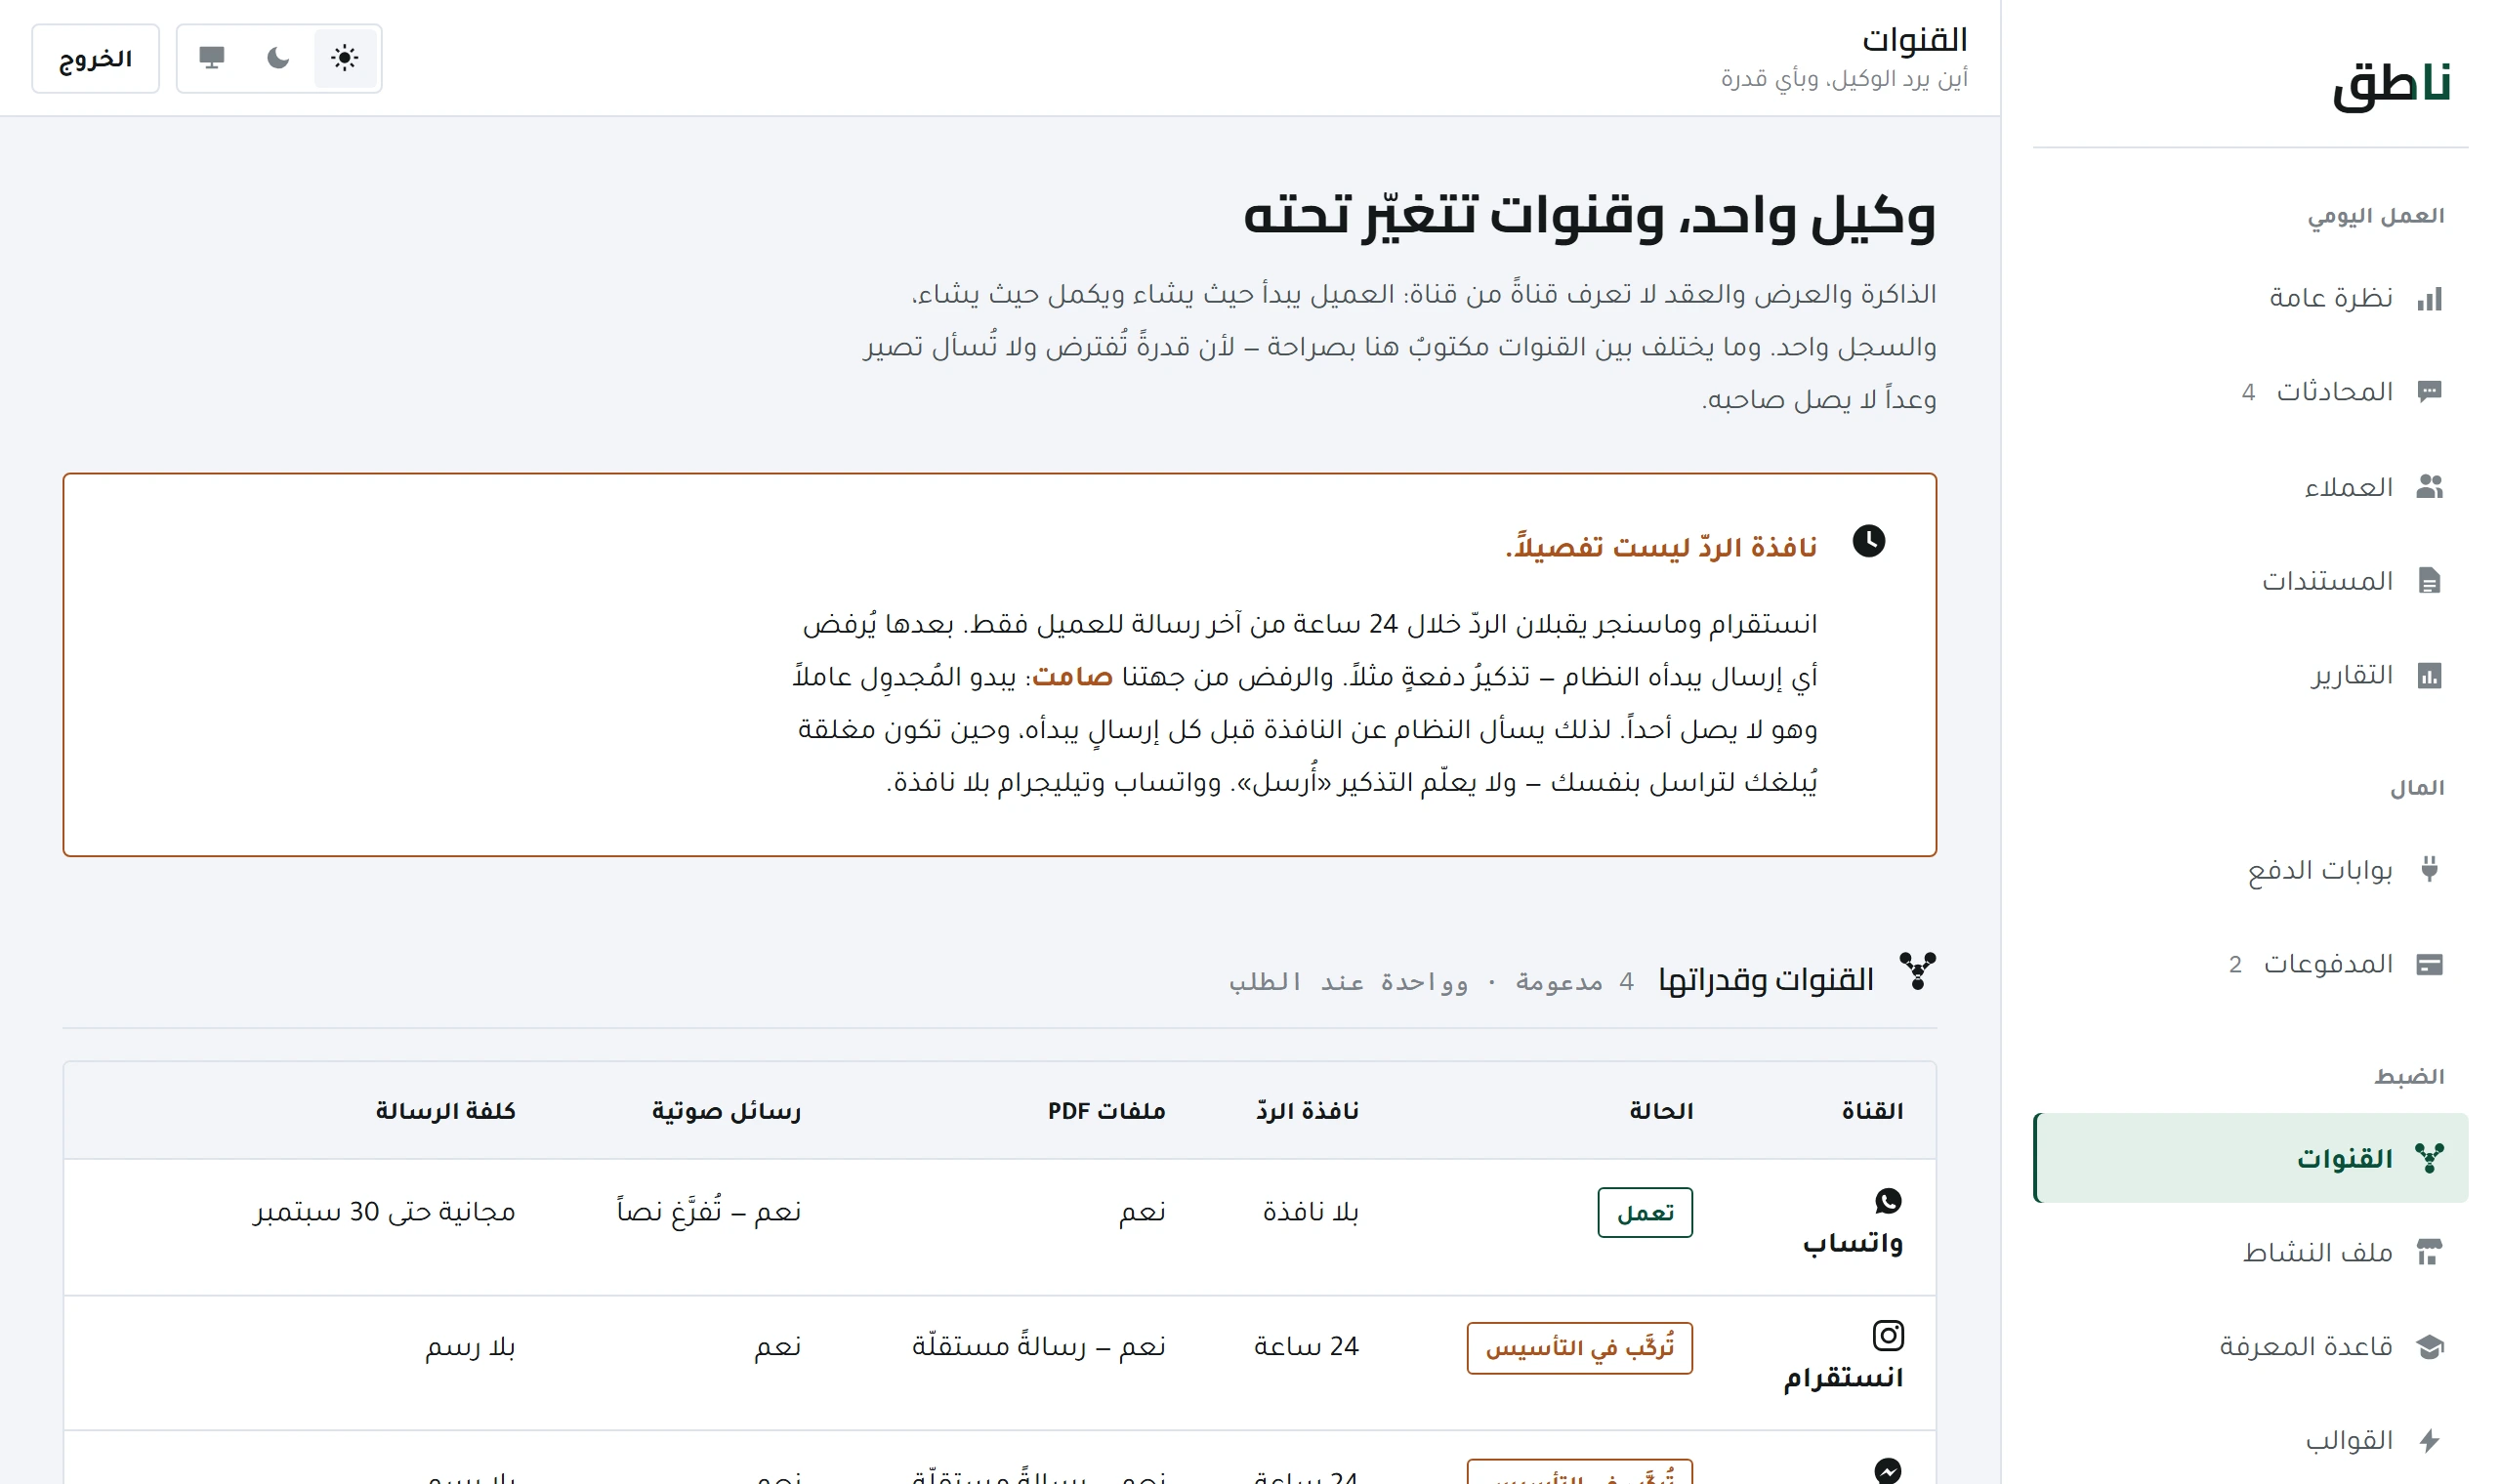Click the clock icon in reply-window notice
This screenshot has width=2500, height=1484.
tap(1868, 541)
